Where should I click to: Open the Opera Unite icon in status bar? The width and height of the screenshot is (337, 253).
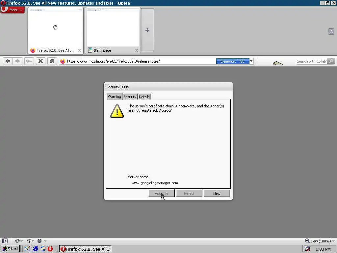pyautogui.click(x=28, y=241)
